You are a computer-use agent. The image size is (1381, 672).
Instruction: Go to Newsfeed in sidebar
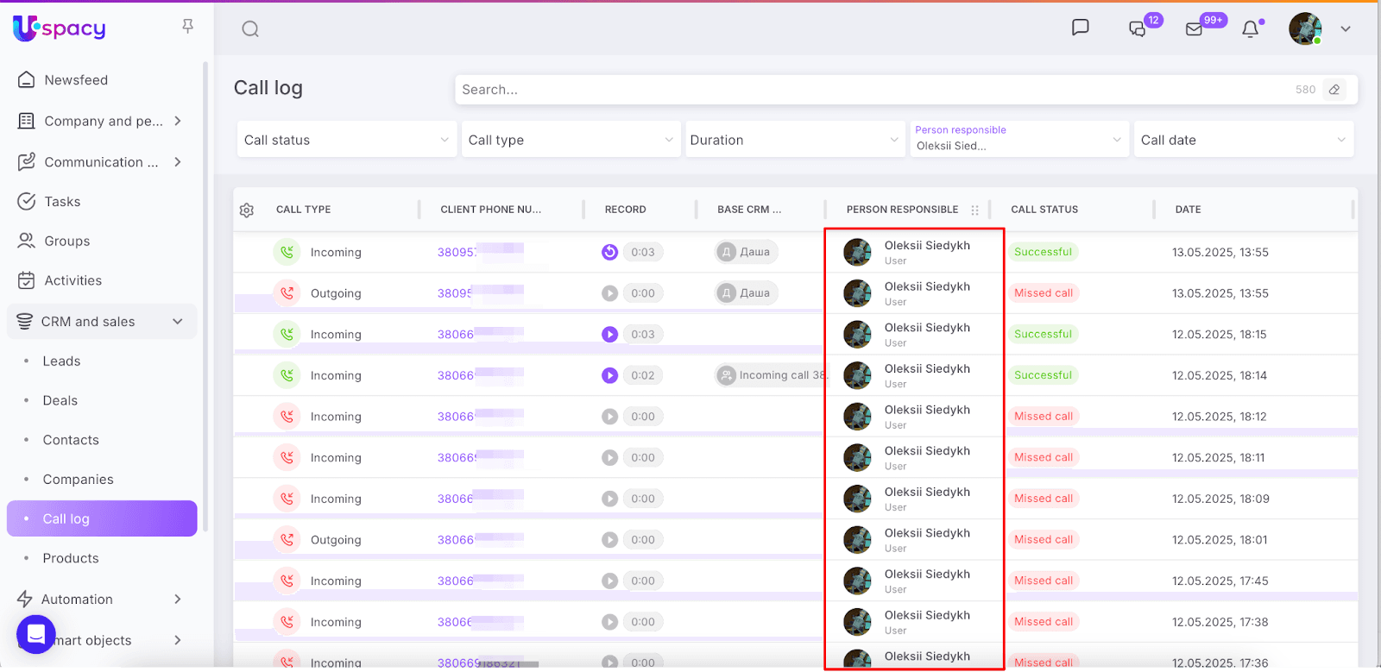[76, 80]
